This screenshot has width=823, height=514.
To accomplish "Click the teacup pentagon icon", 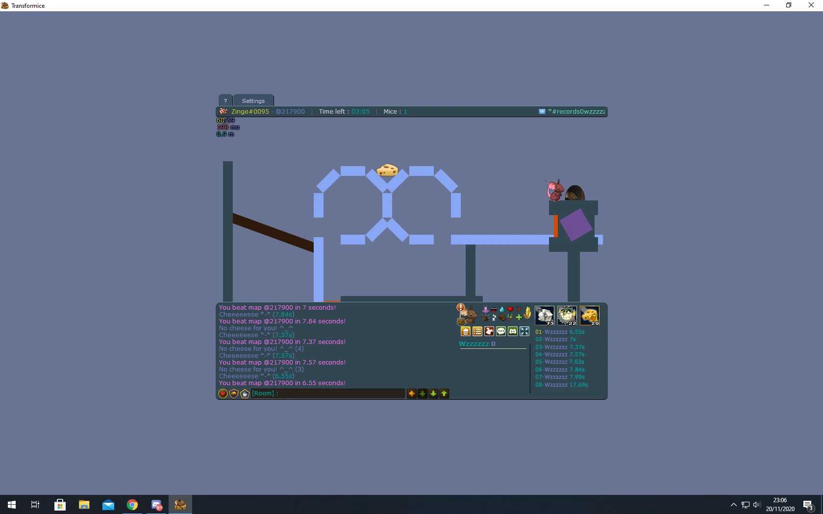I will pyautogui.click(x=245, y=393).
